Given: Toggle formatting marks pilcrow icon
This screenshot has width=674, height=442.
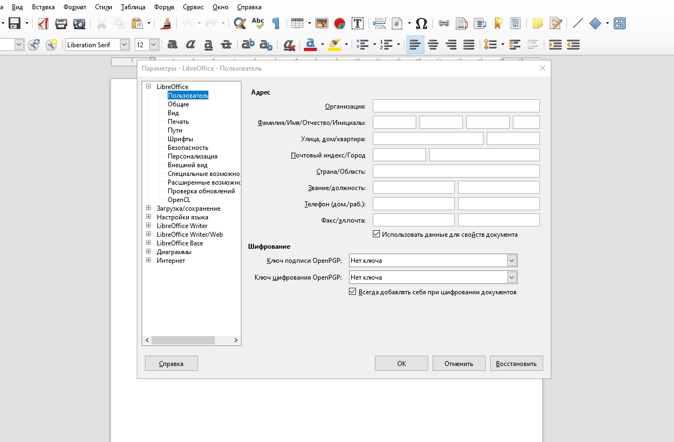Looking at the screenshot, I should [276, 23].
